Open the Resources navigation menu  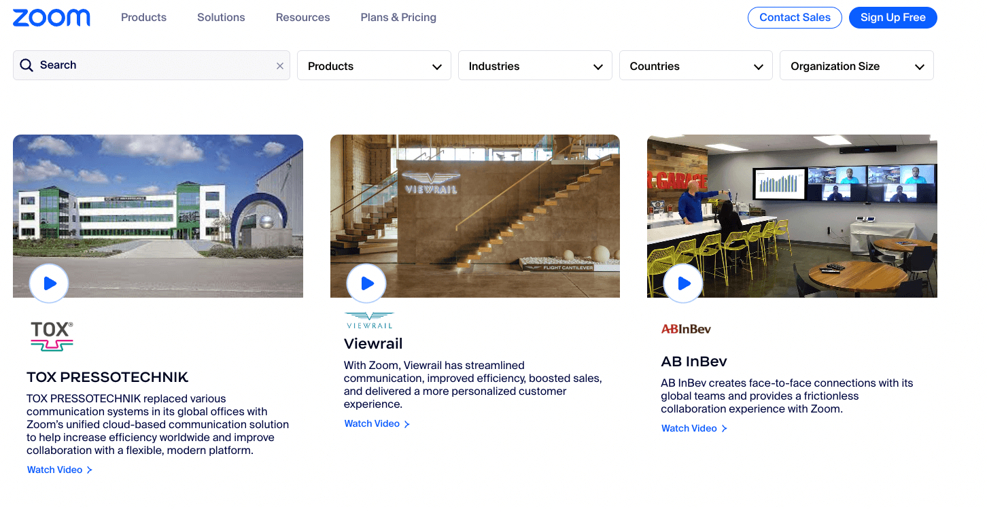tap(302, 18)
